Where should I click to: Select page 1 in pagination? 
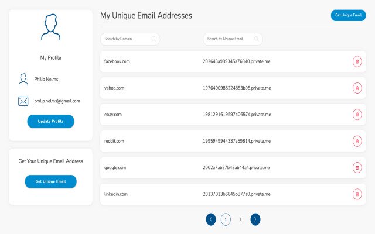[x=226, y=219]
